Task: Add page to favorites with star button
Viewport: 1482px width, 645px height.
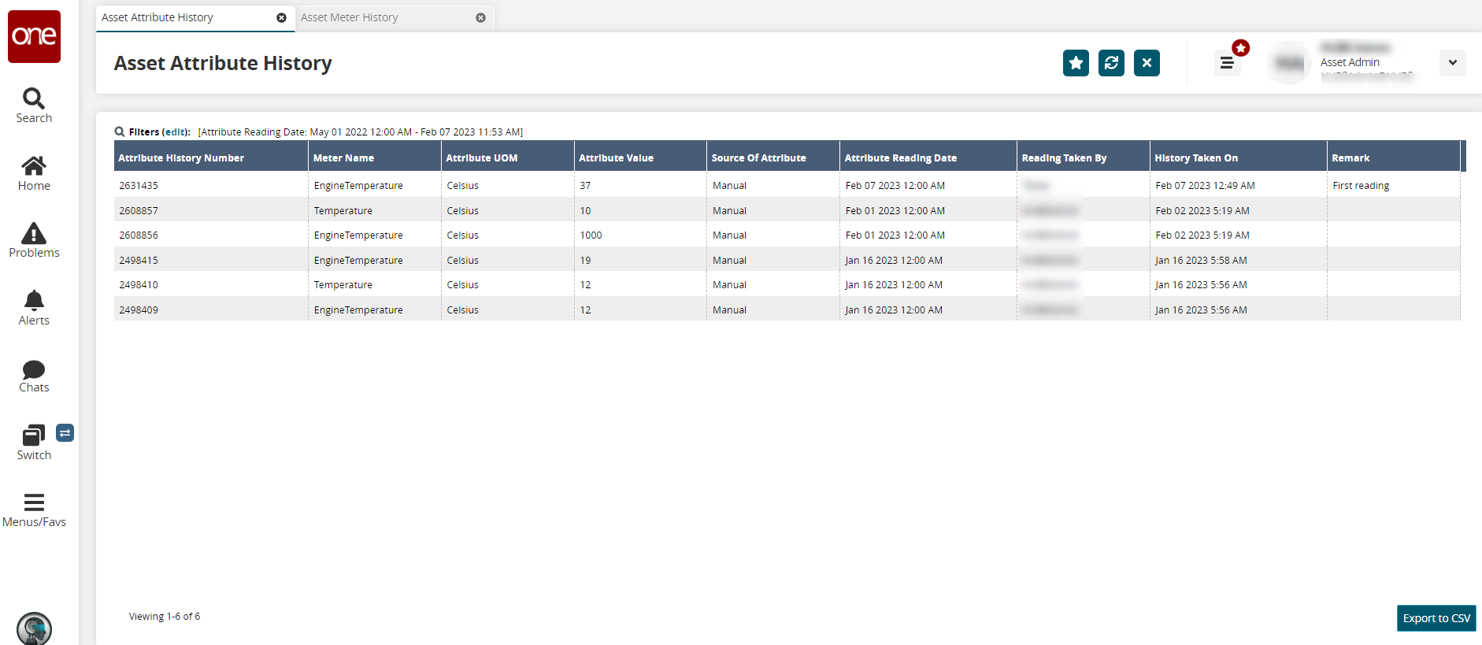Action: (x=1076, y=63)
